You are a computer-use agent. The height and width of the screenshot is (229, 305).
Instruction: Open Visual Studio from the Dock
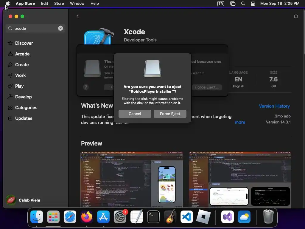(228, 217)
